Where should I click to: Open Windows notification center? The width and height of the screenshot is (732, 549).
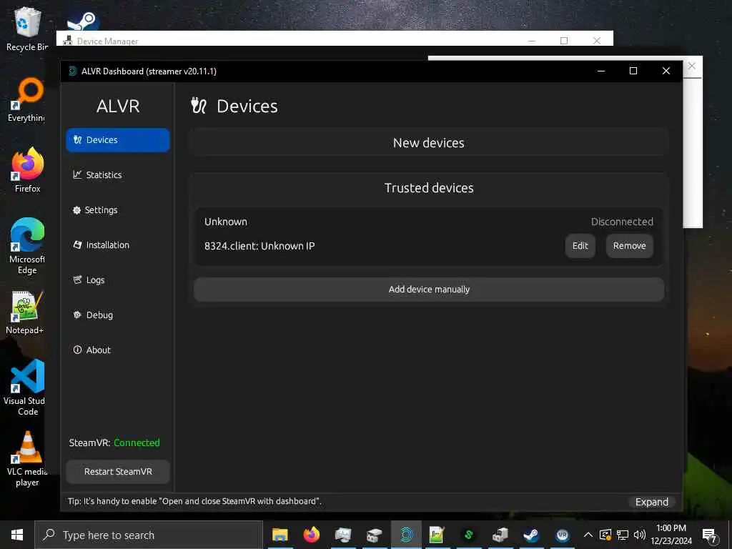[x=710, y=535]
